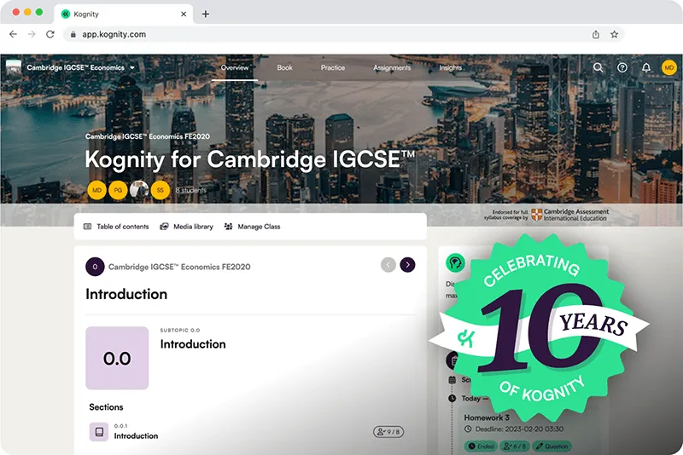Screen dimensions: 683x455
Task: Click the 'Today' schedule label
Action: coord(471,399)
